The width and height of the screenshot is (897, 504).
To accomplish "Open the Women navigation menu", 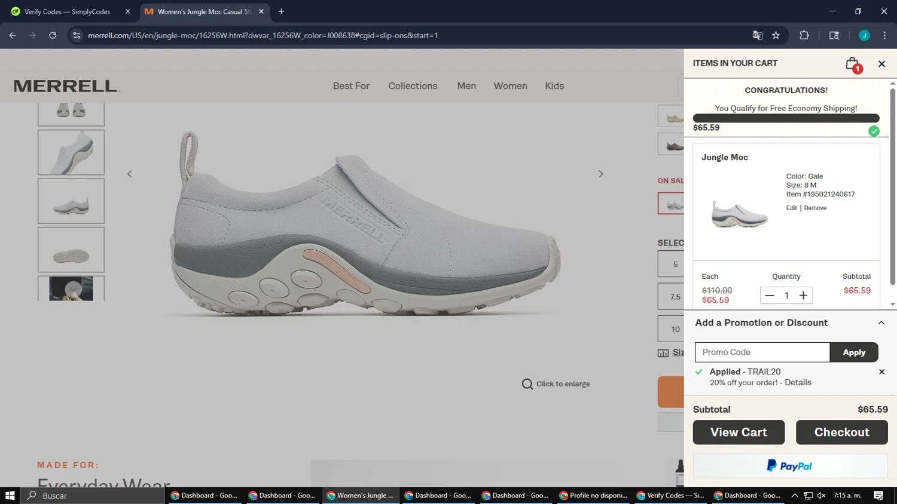I will (510, 86).
